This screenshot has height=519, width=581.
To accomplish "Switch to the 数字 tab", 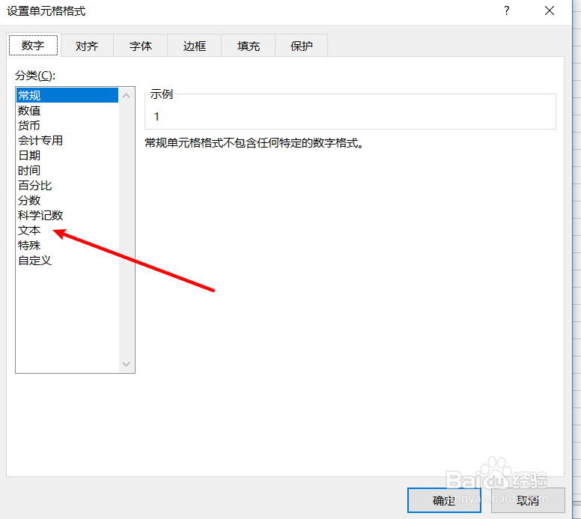I will (x=34, y=45).
